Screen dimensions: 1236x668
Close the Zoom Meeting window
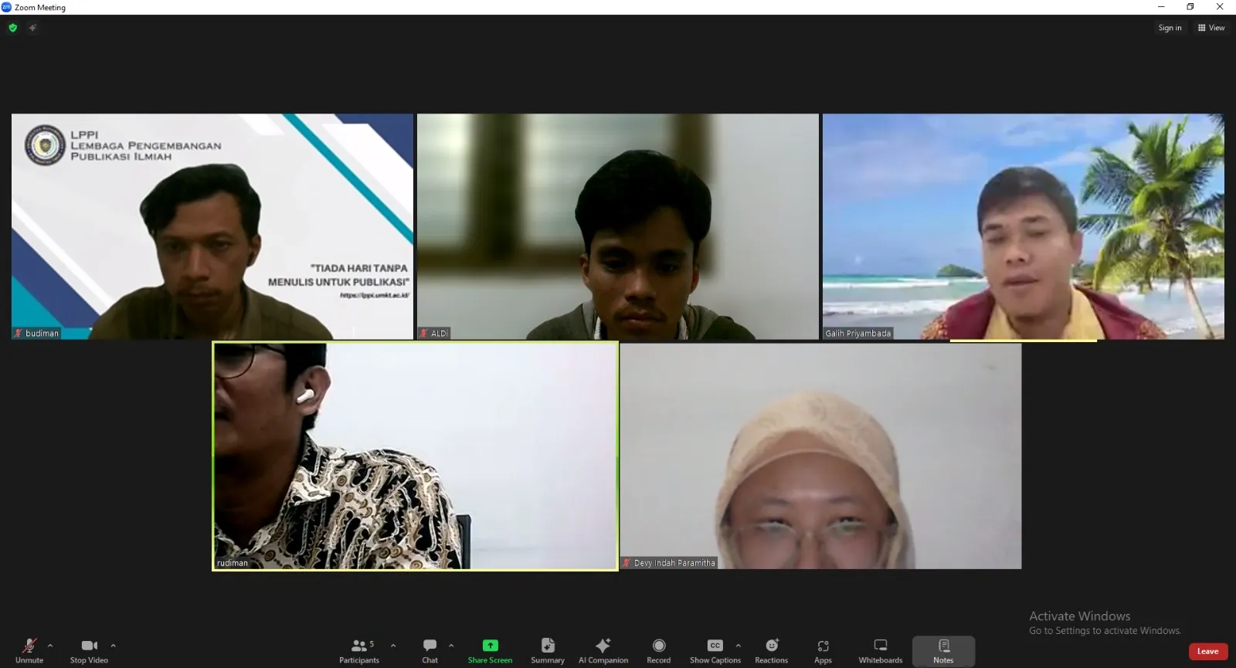[x=1220, y=7]
